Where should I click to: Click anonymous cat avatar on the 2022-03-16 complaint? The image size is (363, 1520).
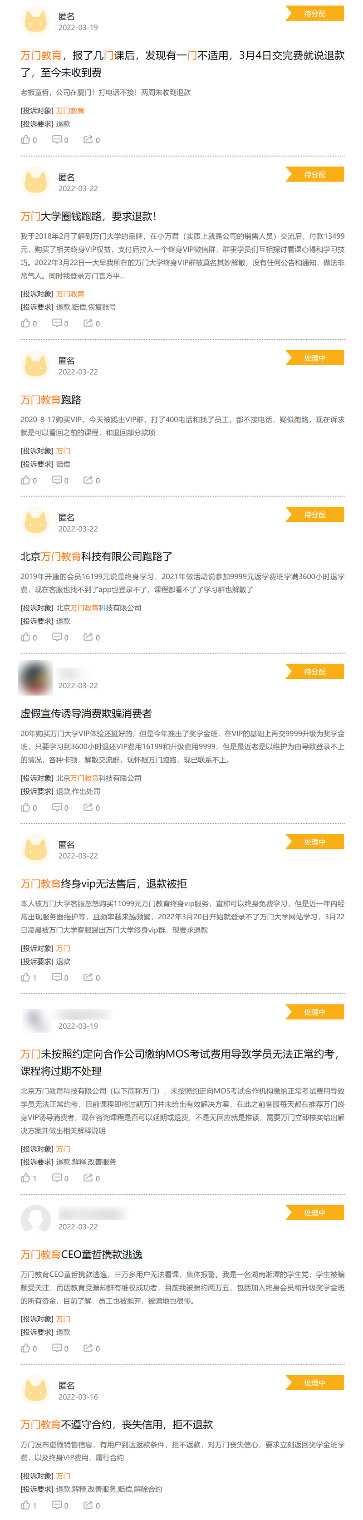coord(35,1390)
